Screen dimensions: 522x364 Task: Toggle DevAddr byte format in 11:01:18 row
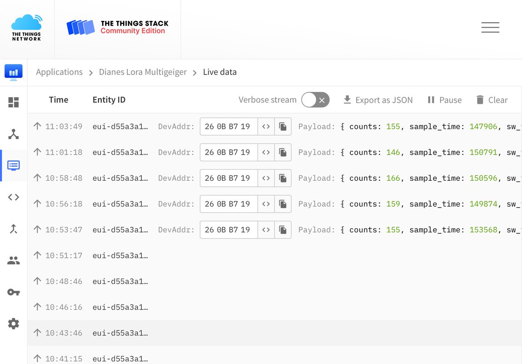click(x=266, y=152)
